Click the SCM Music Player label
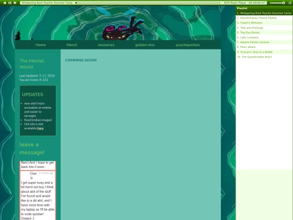 pos(235,3)
